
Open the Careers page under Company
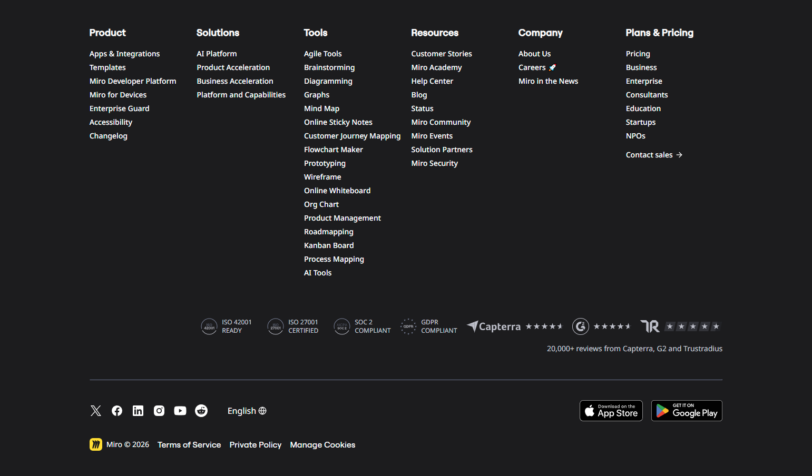tap(532, 67)
